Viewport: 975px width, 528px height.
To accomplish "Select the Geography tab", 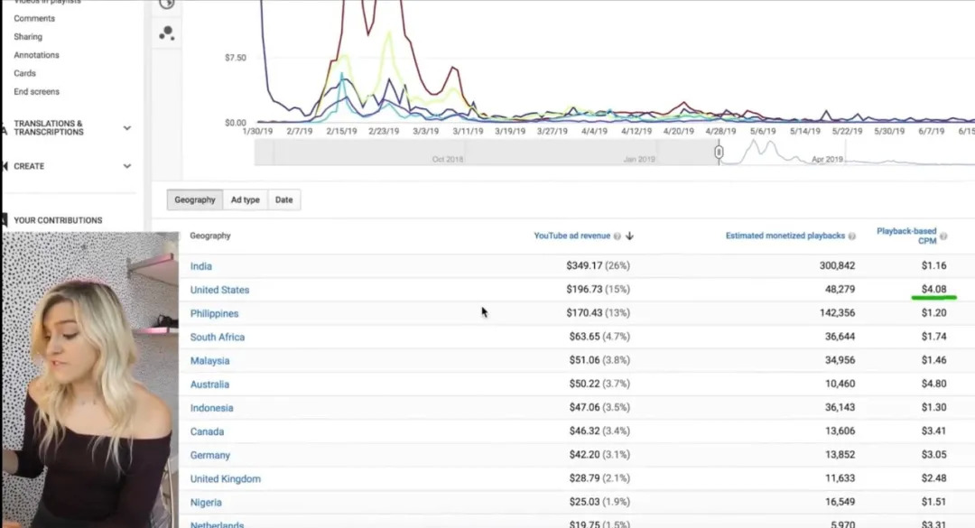I will [x=195, y=199].
